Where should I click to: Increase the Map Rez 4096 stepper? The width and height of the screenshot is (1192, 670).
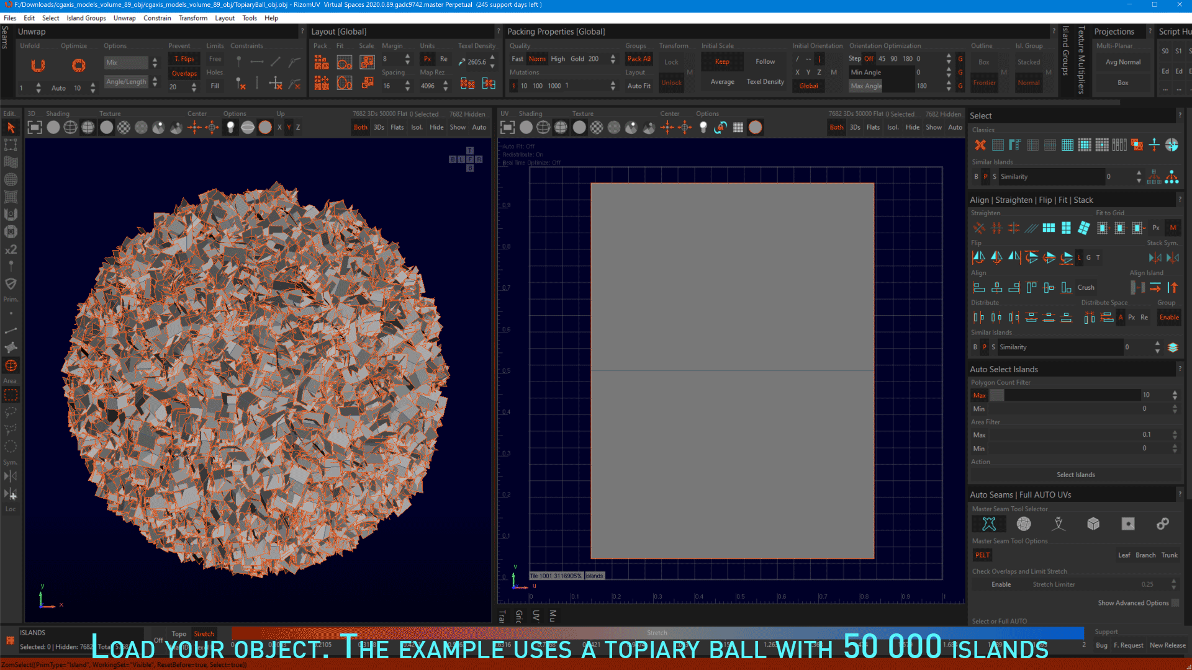(445, 83)
